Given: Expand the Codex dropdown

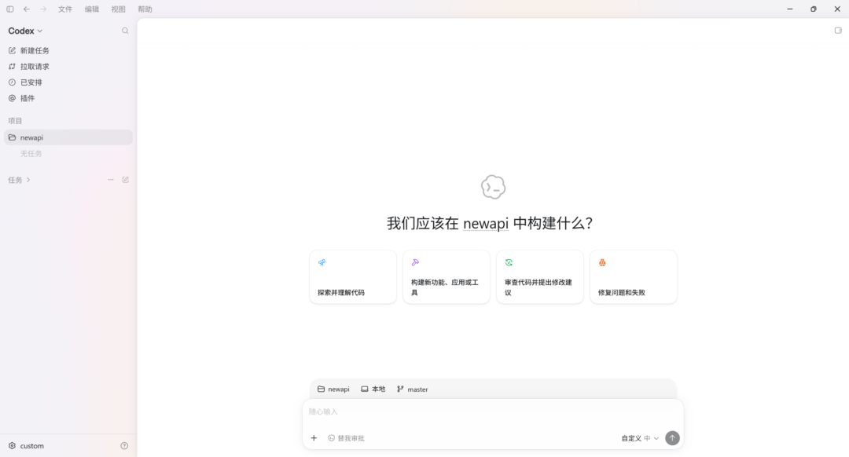Looking at the screenshot, I should click(25, 31).
